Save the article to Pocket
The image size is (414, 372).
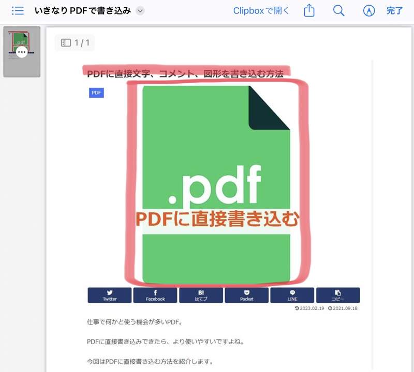[x=246, y=295]
